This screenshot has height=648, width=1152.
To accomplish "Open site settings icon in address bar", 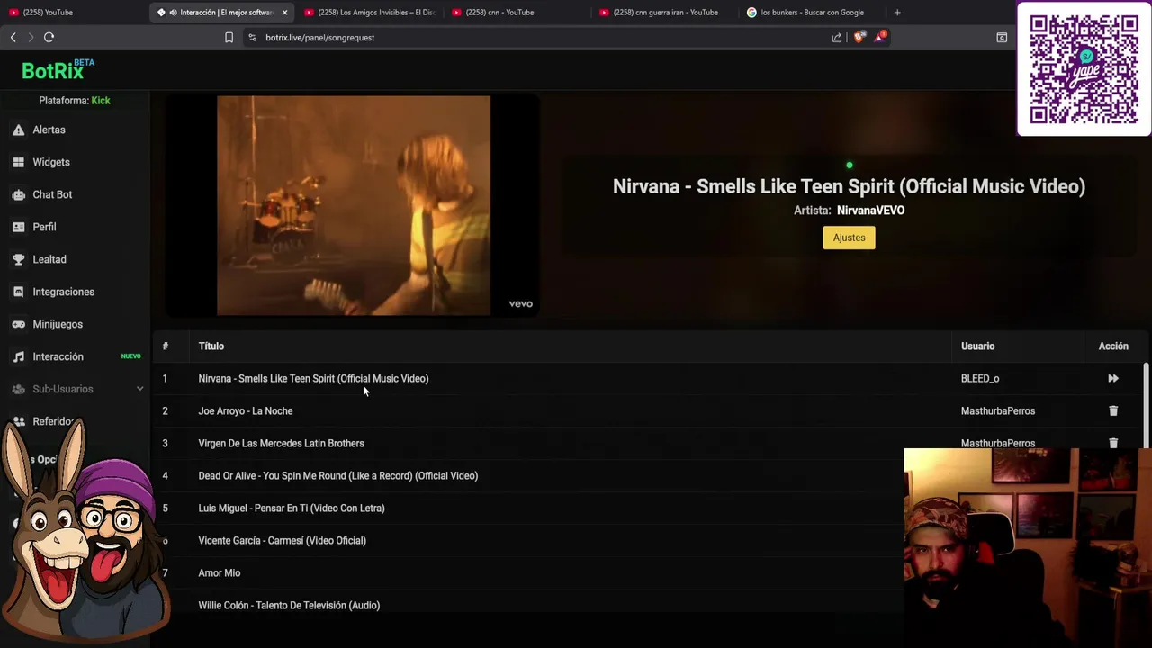I will pyautogui.click(x=252, y=38).
